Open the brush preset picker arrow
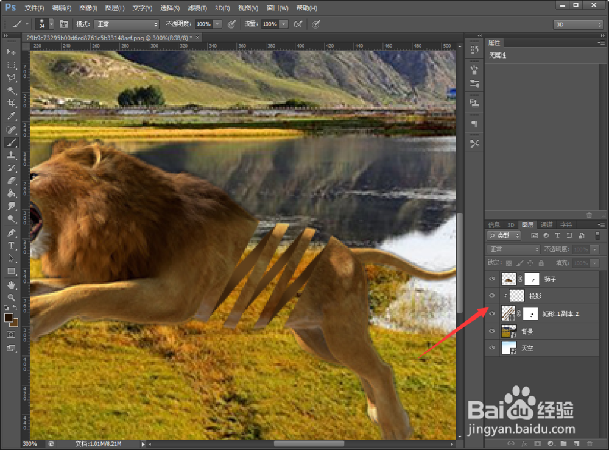Screen dimensions: 609x450 pyautogui.click(x=51, y=24)
